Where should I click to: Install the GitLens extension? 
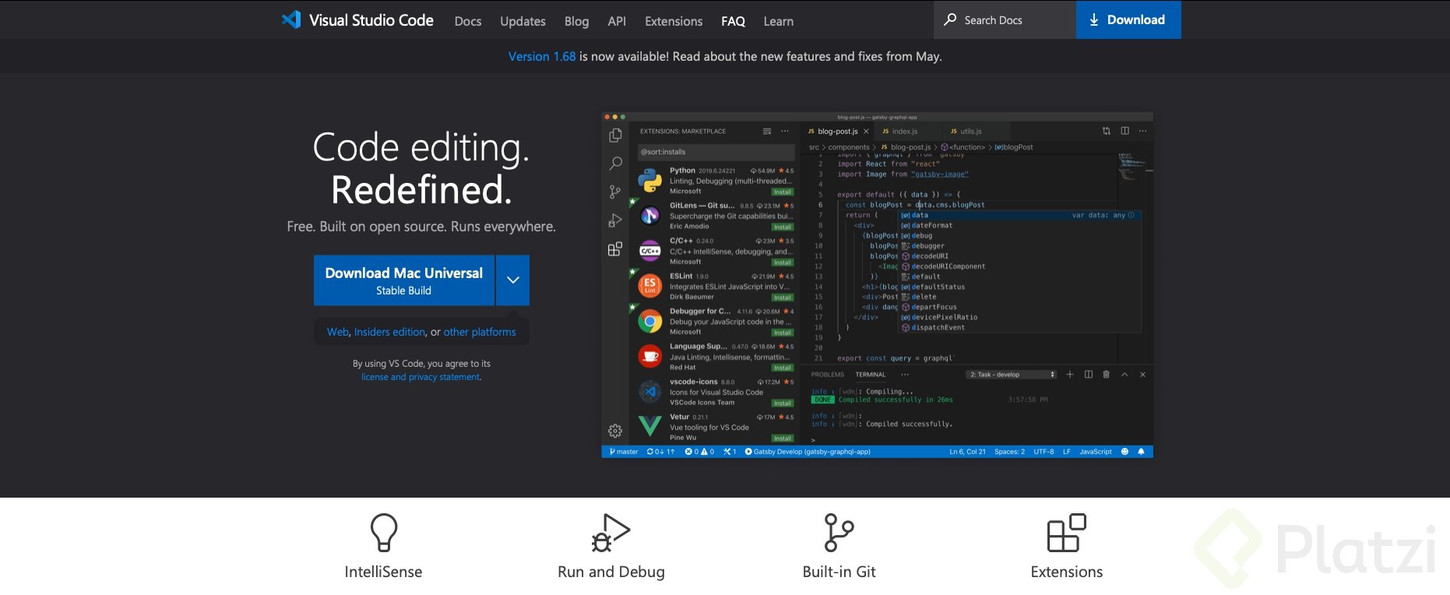[783, 227]
